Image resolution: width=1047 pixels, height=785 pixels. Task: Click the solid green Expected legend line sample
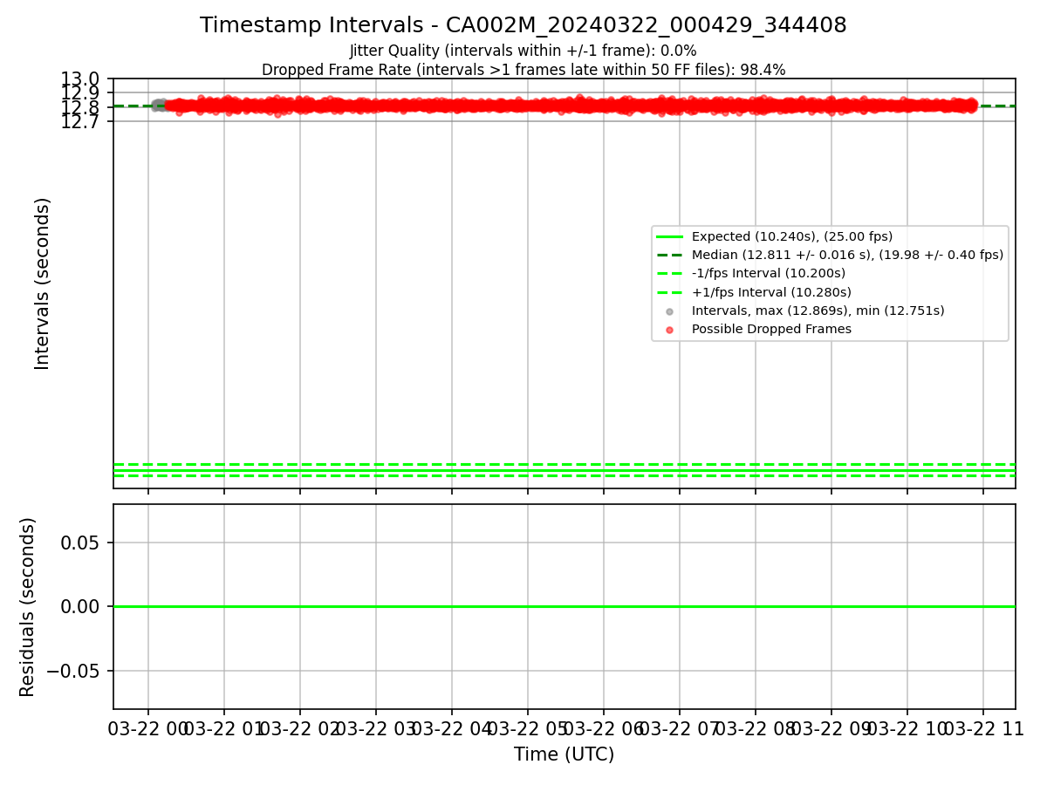point(669,236)
